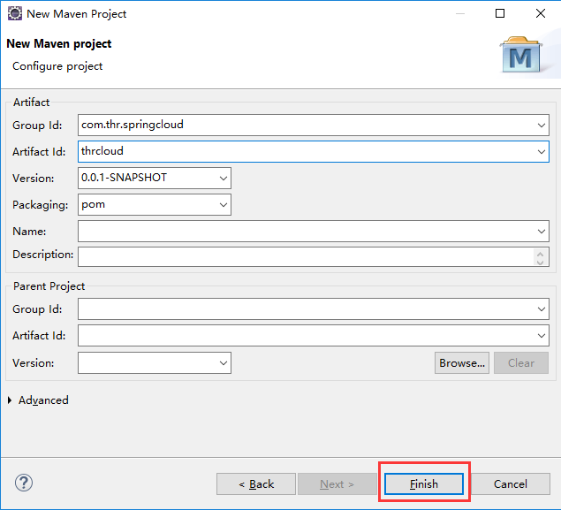Open Parent Project Group Id dropdown arrow

pos(541,308)
